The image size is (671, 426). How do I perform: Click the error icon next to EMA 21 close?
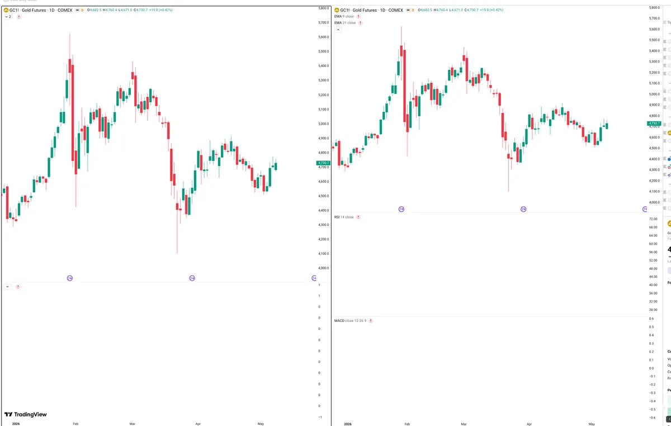[x=360, y=23]
